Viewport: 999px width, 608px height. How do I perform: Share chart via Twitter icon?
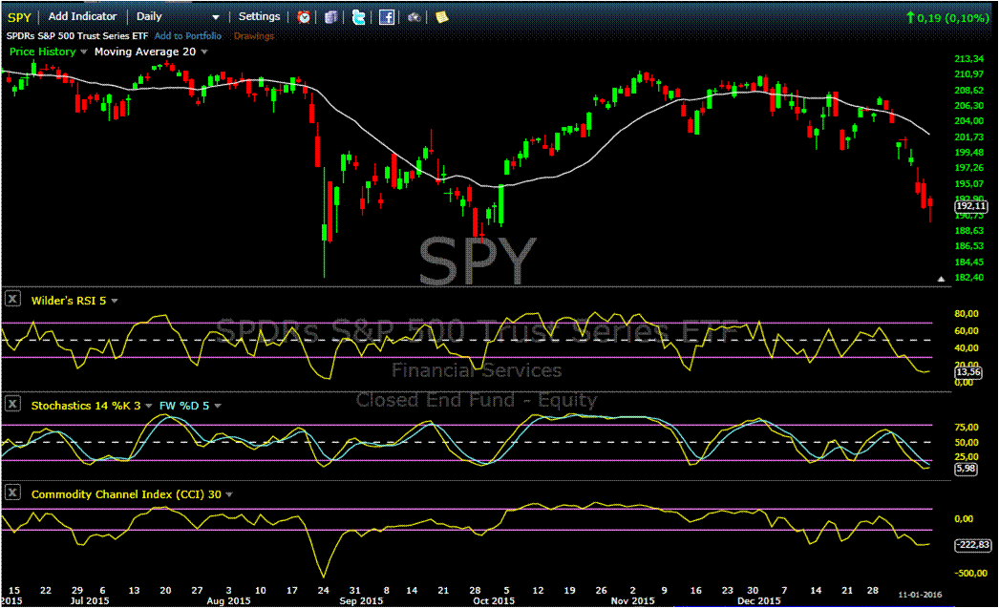[358, 17]
